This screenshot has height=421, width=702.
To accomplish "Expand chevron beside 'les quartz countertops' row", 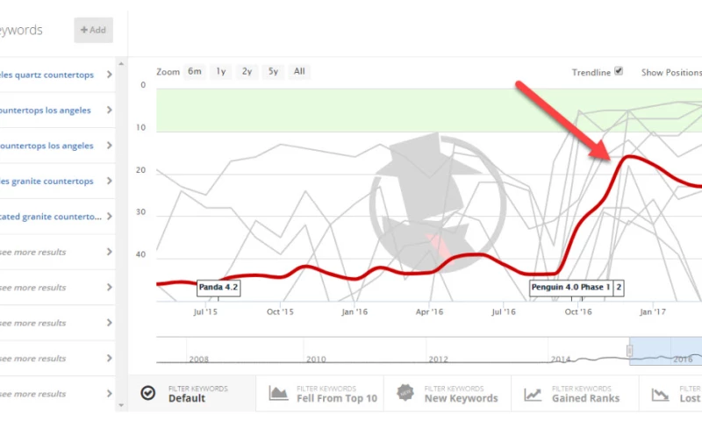I will [109, 75].
